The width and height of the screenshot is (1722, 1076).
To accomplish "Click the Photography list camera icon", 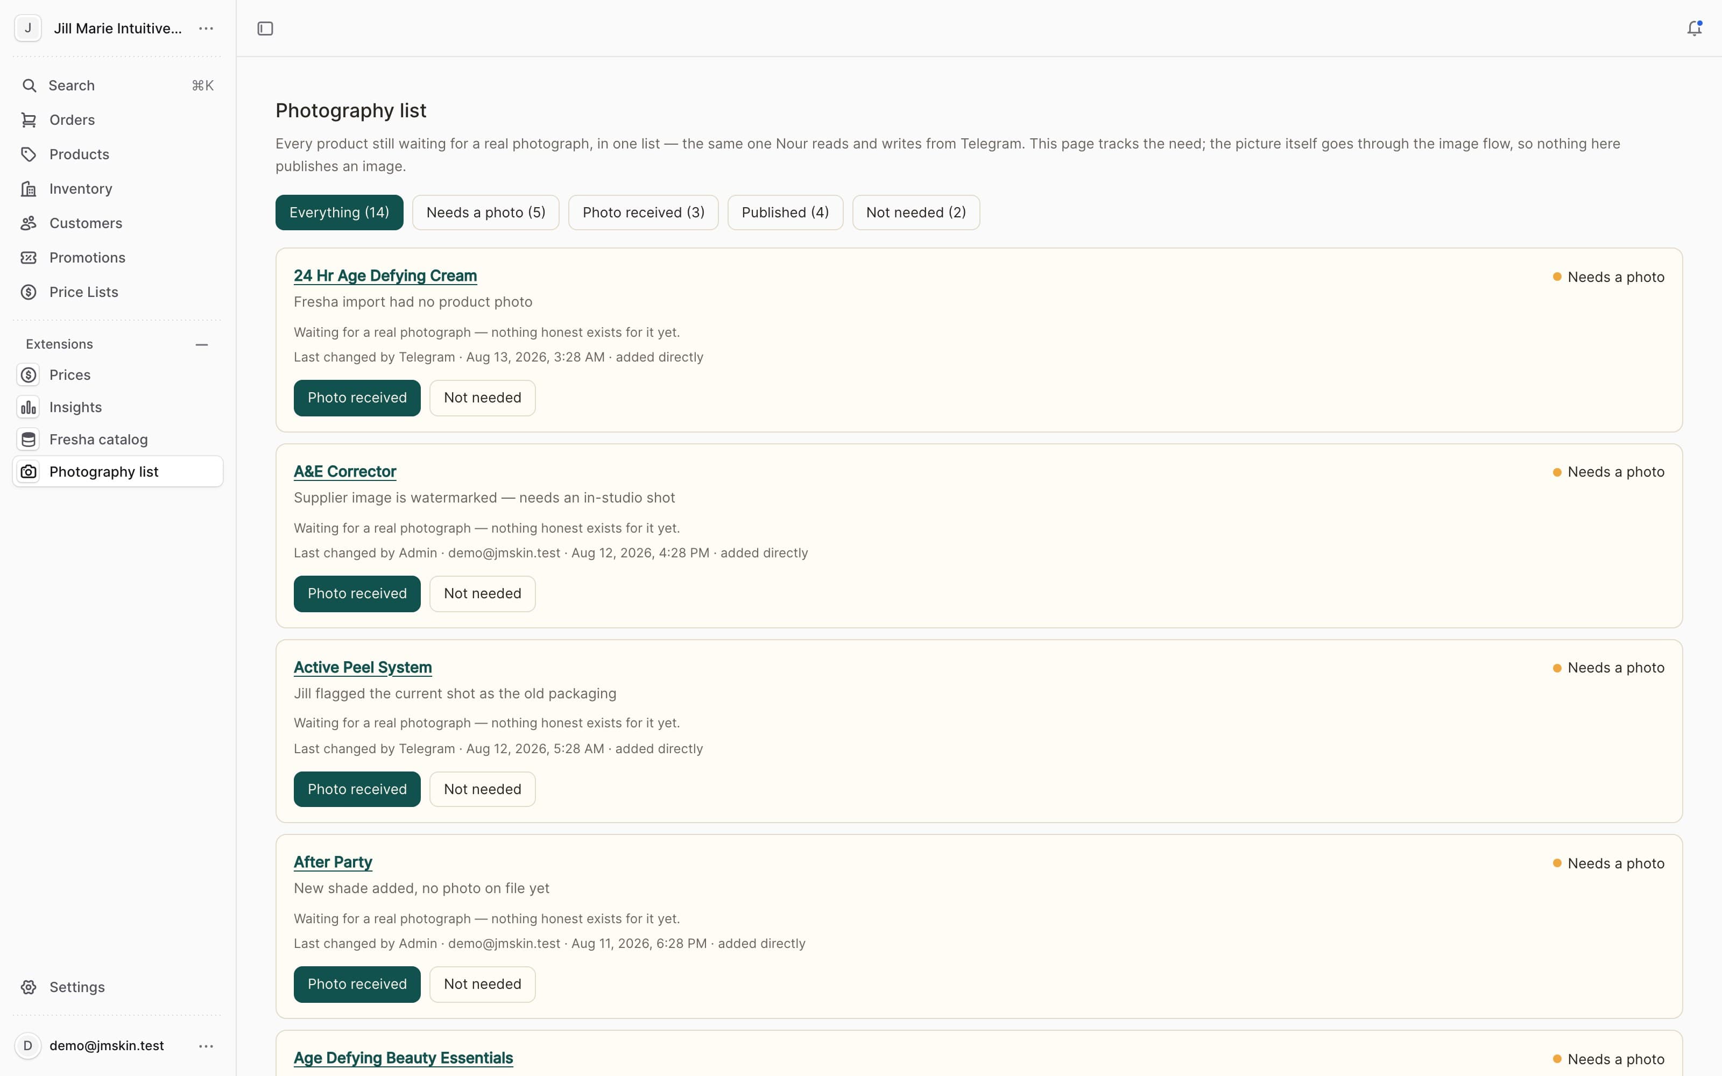I will (29, 472).
